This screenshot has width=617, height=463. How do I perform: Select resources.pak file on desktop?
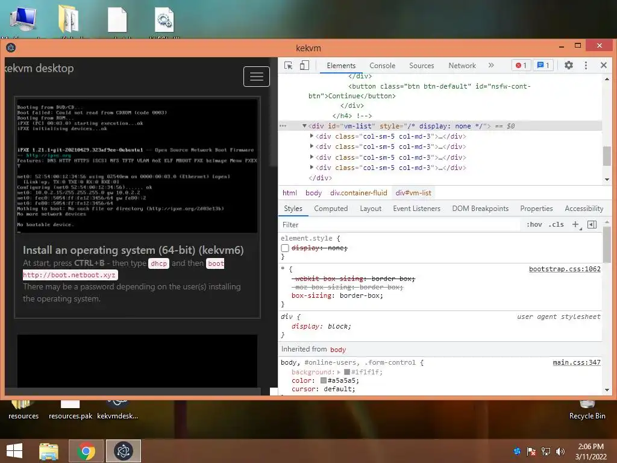tap(70, 410)
